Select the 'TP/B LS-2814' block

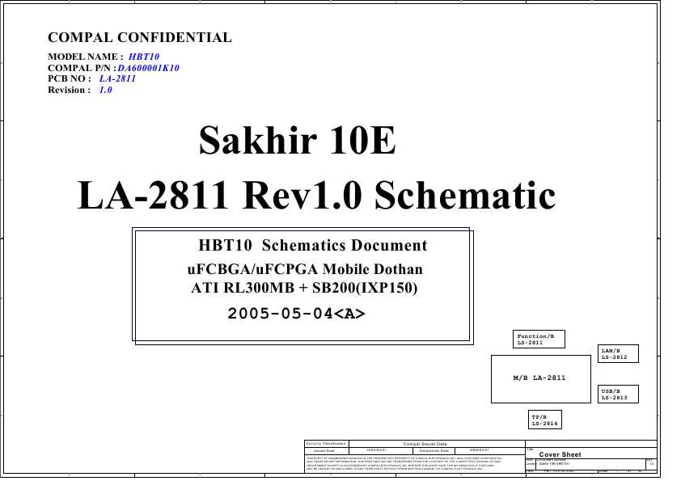tap(544, 420)
